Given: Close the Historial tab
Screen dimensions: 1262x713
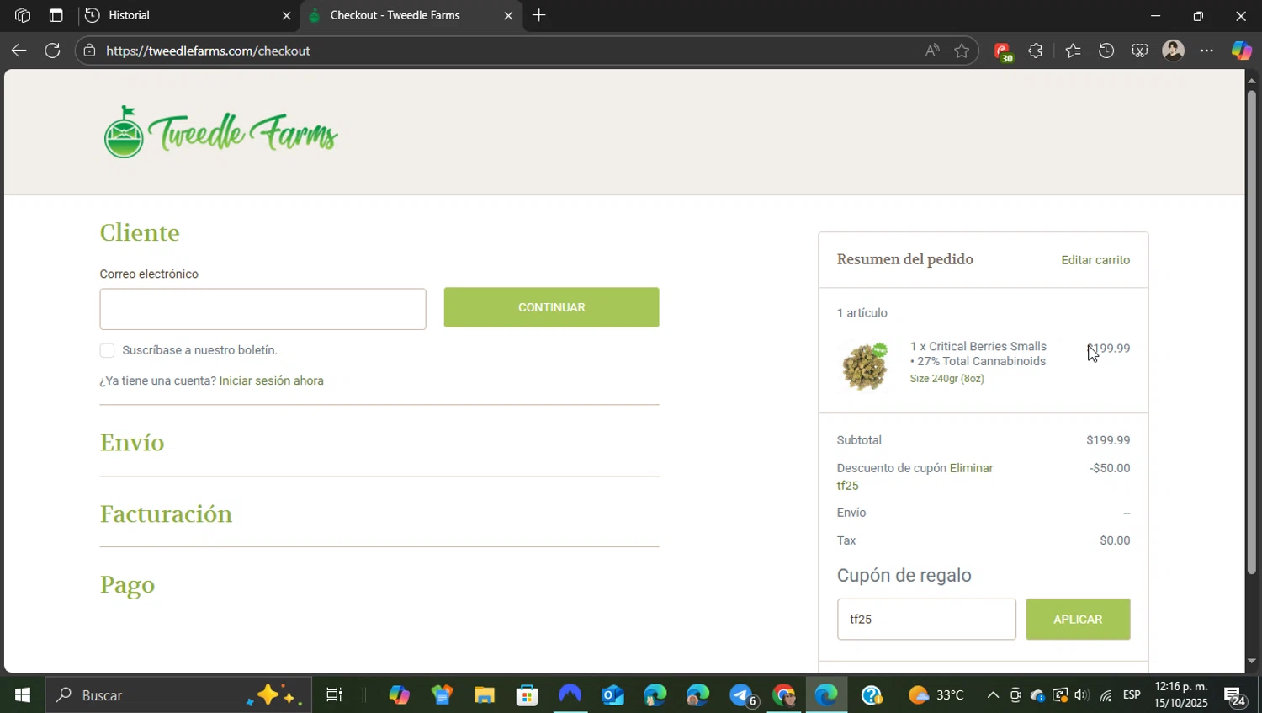Looking at the screenshot, I should tap(286, 15).
